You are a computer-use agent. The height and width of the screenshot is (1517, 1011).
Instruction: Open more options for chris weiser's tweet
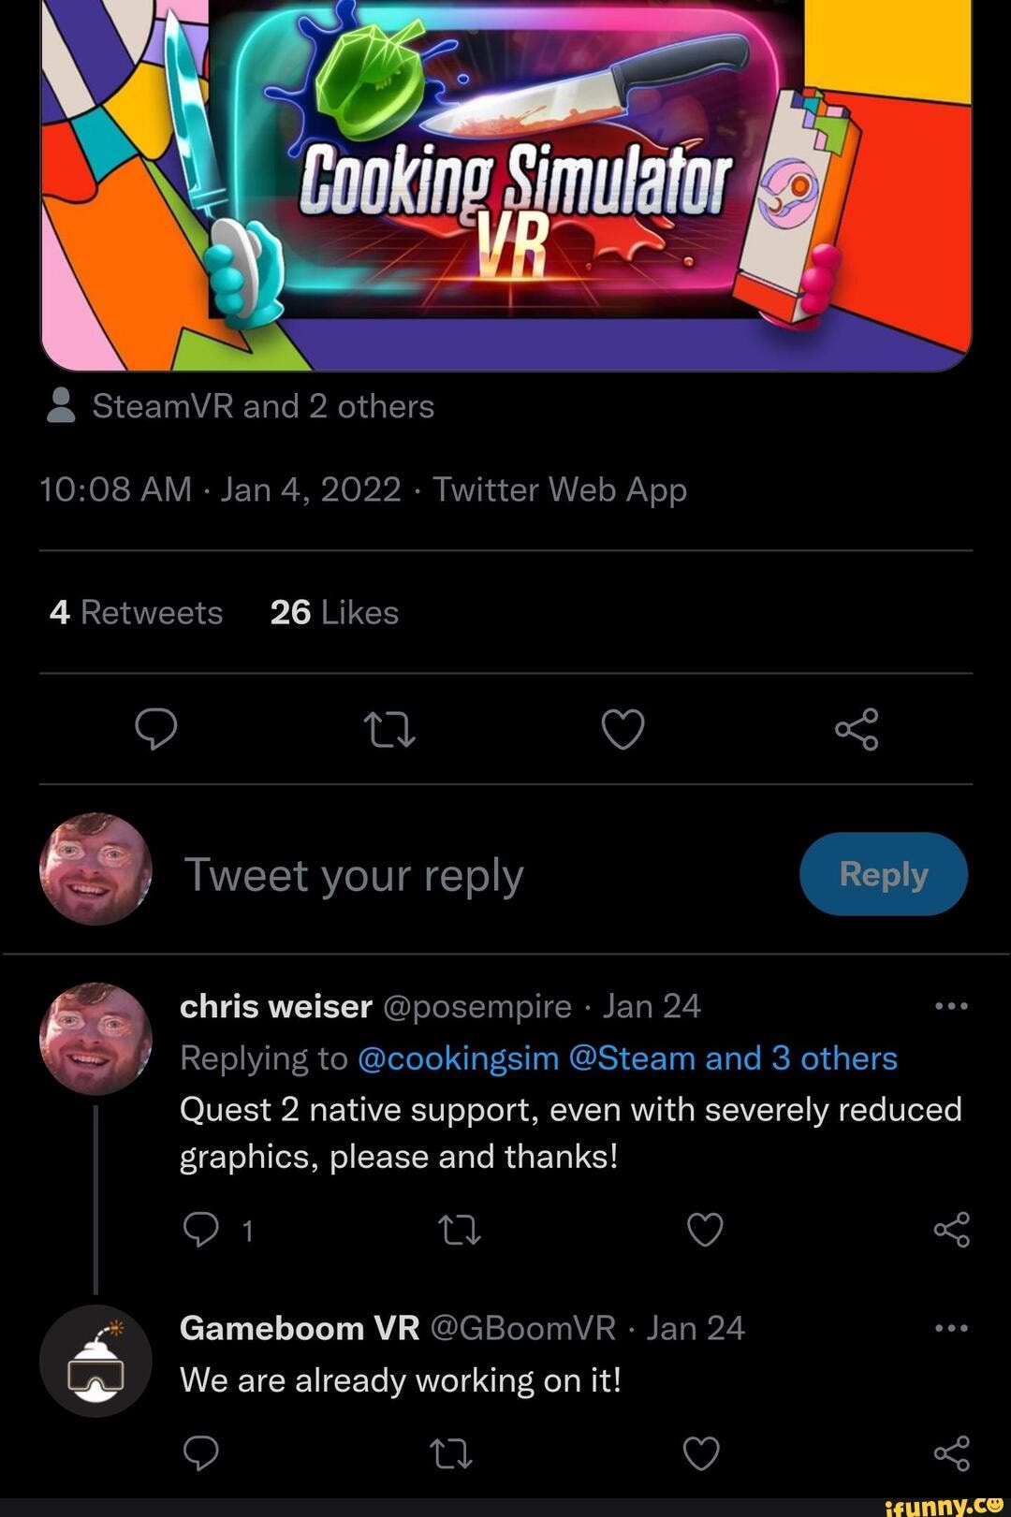point(951,1007)
